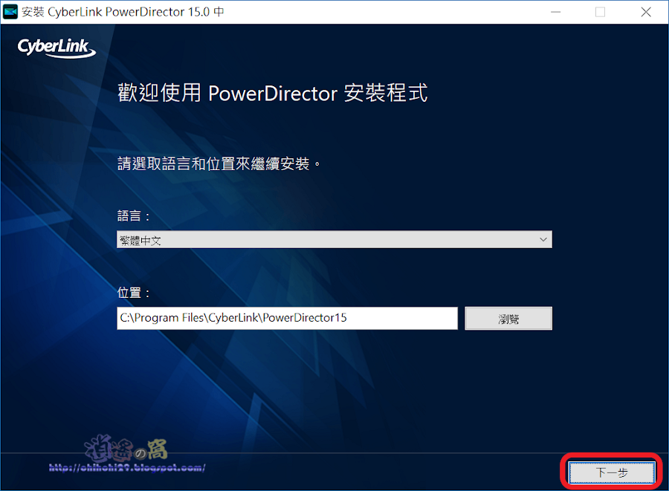
Task: Click the 下一步 next button
Action: pos(612,472)
